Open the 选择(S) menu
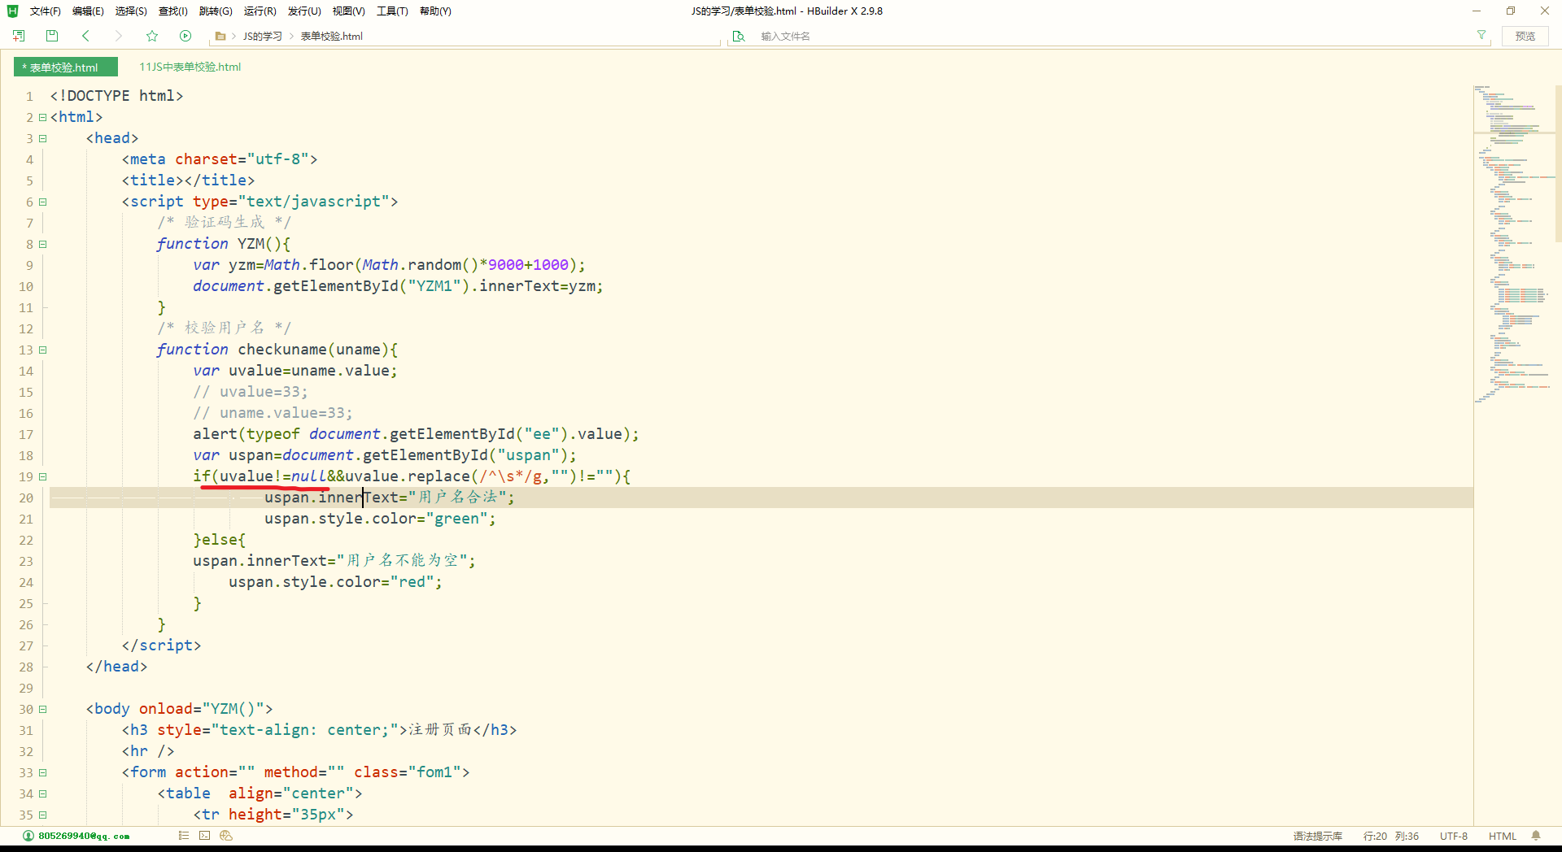This screenshot has height=852, width=1562. (131, 11)
